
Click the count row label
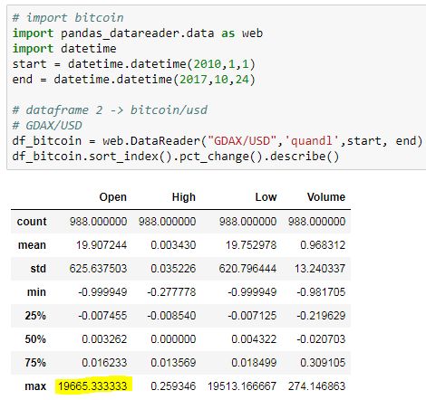[x=32, y=222]
